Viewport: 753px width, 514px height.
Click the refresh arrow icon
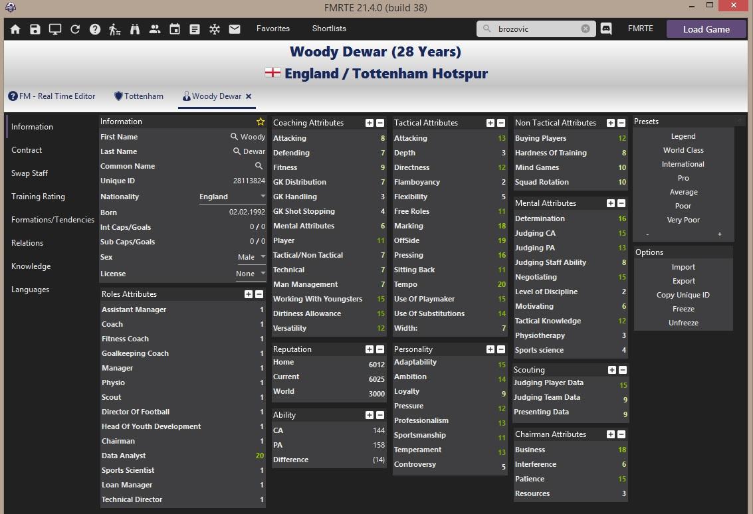pyautogui.click(x=75, y=29)
